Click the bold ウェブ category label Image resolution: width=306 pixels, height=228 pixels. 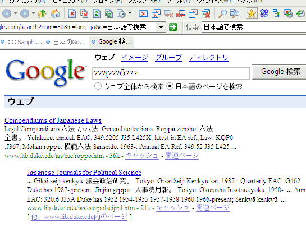(x=105, y=58)
